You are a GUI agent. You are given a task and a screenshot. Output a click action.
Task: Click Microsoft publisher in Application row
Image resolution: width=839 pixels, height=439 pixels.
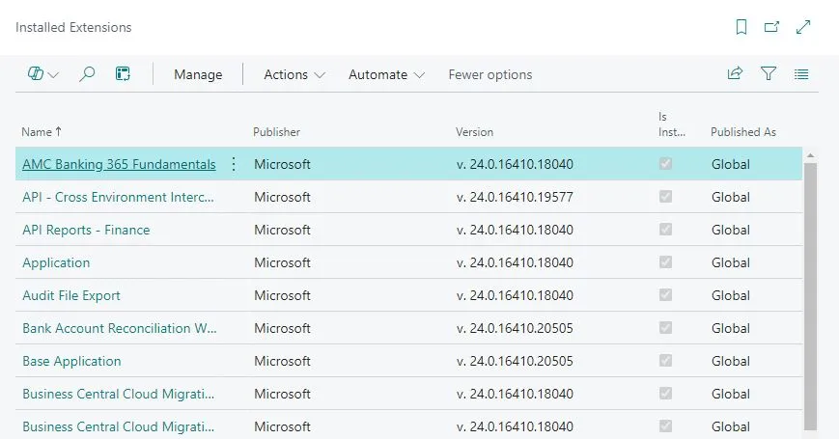[282, 262]
